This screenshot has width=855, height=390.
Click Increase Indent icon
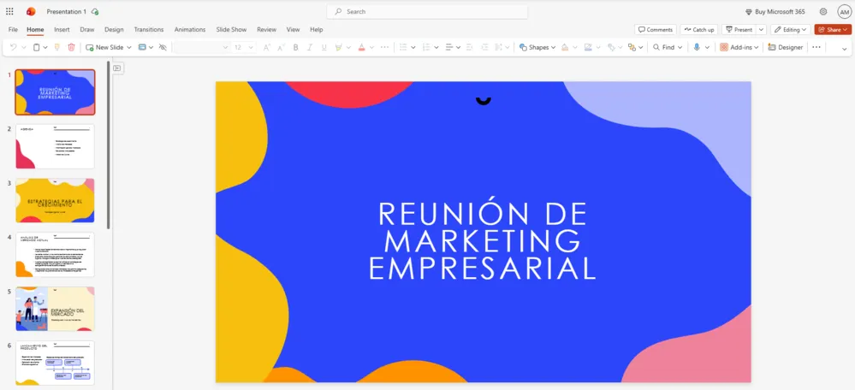(484, 47)
